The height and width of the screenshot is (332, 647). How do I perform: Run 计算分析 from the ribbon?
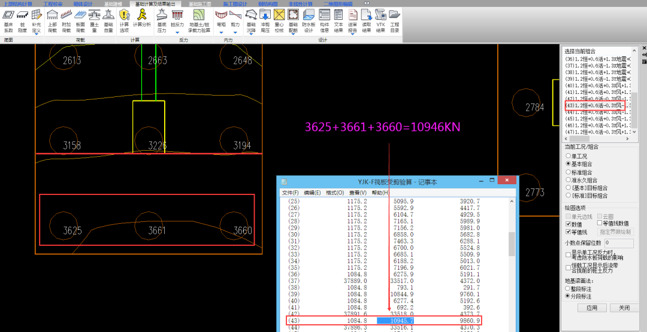pyautogui.click(x=142, y=19)
